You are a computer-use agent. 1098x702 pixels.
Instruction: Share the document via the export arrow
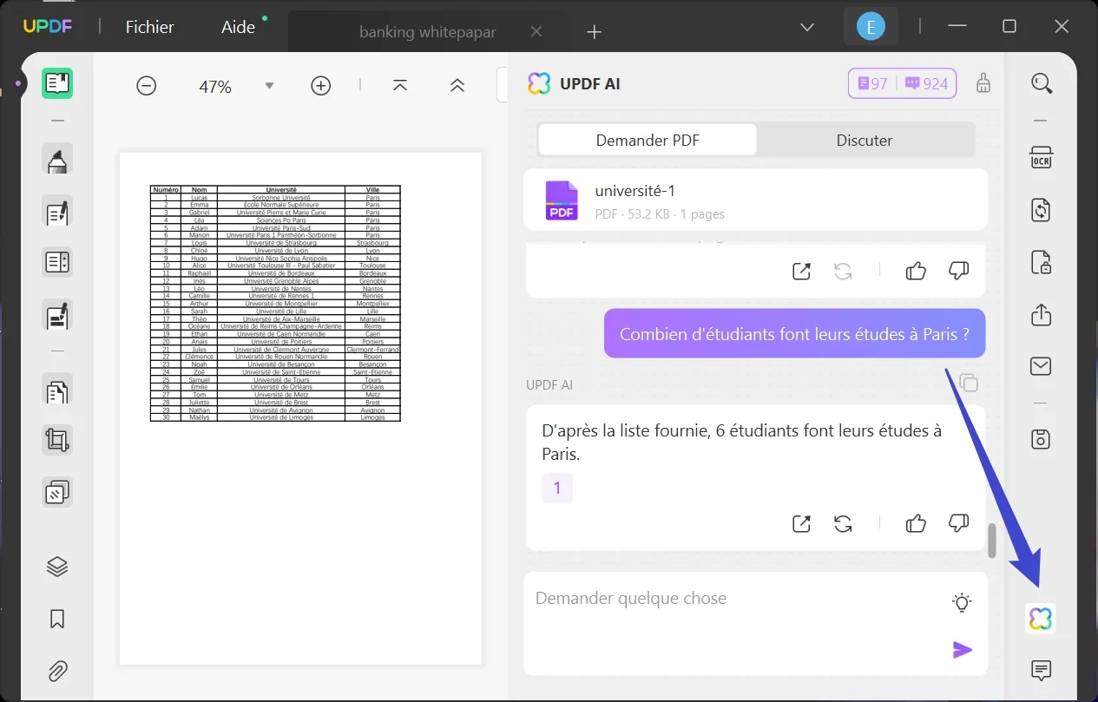point(1041,314)
